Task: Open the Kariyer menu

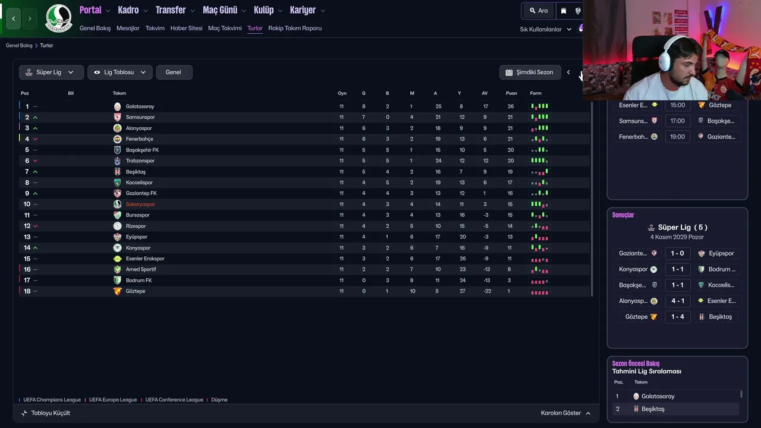Action: 307,10
